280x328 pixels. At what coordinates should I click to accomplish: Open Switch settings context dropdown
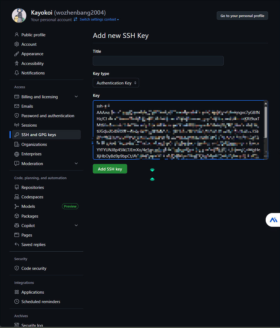pos(99,19)
